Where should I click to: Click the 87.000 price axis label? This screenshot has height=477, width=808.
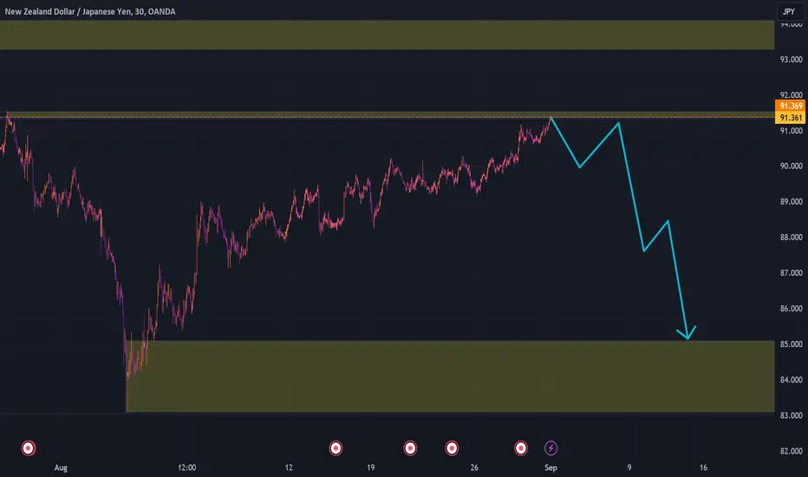coord(791,273)
